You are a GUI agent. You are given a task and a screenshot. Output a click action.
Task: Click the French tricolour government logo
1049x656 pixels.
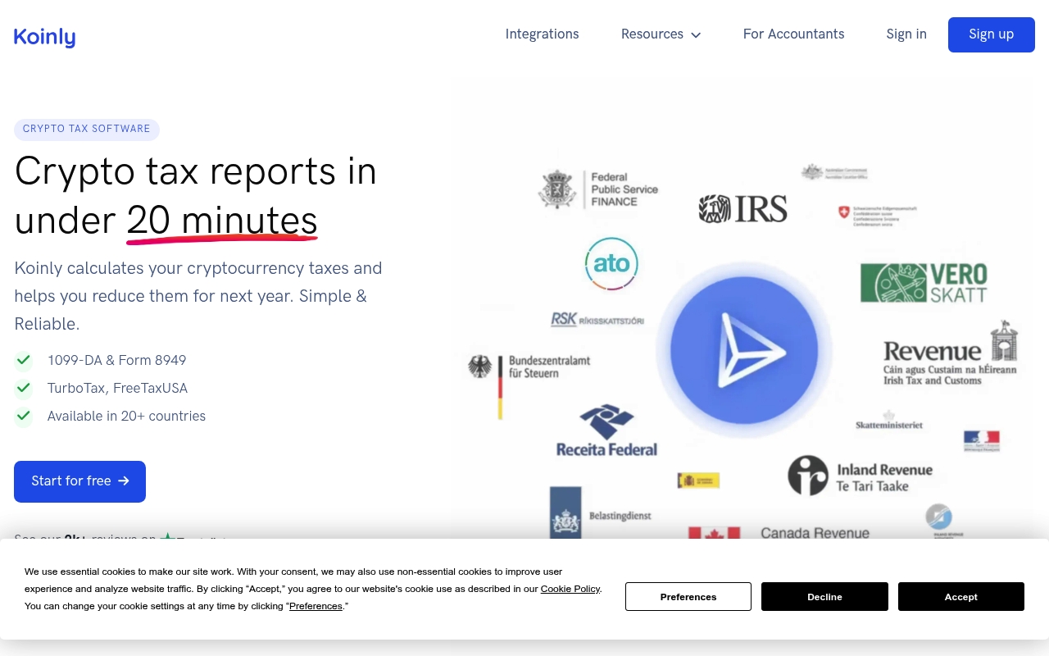[x=982, y=441]
